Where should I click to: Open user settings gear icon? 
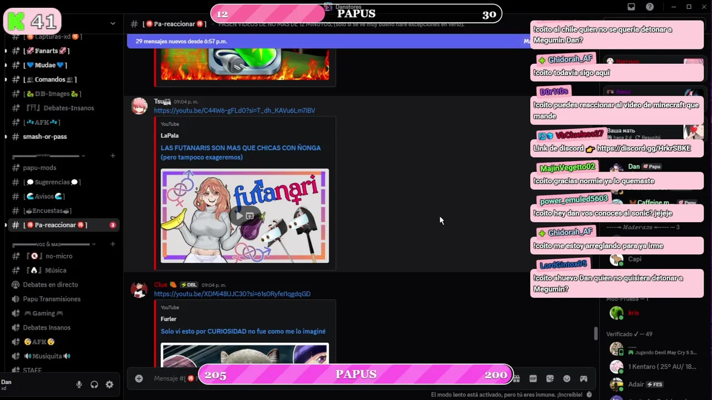click(x=110, y=384)
